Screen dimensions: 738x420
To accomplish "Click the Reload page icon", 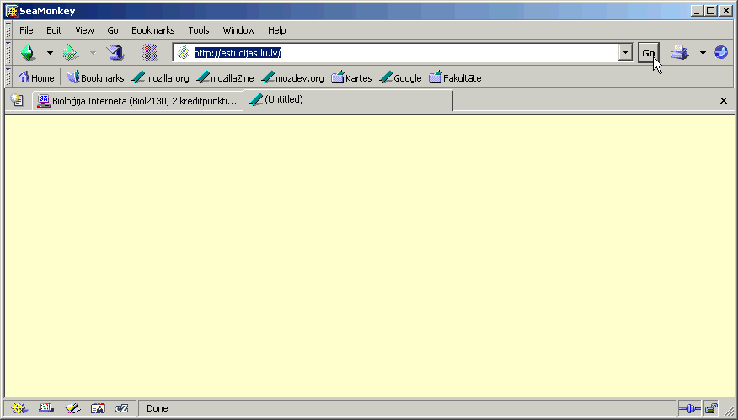I will 115,53.
